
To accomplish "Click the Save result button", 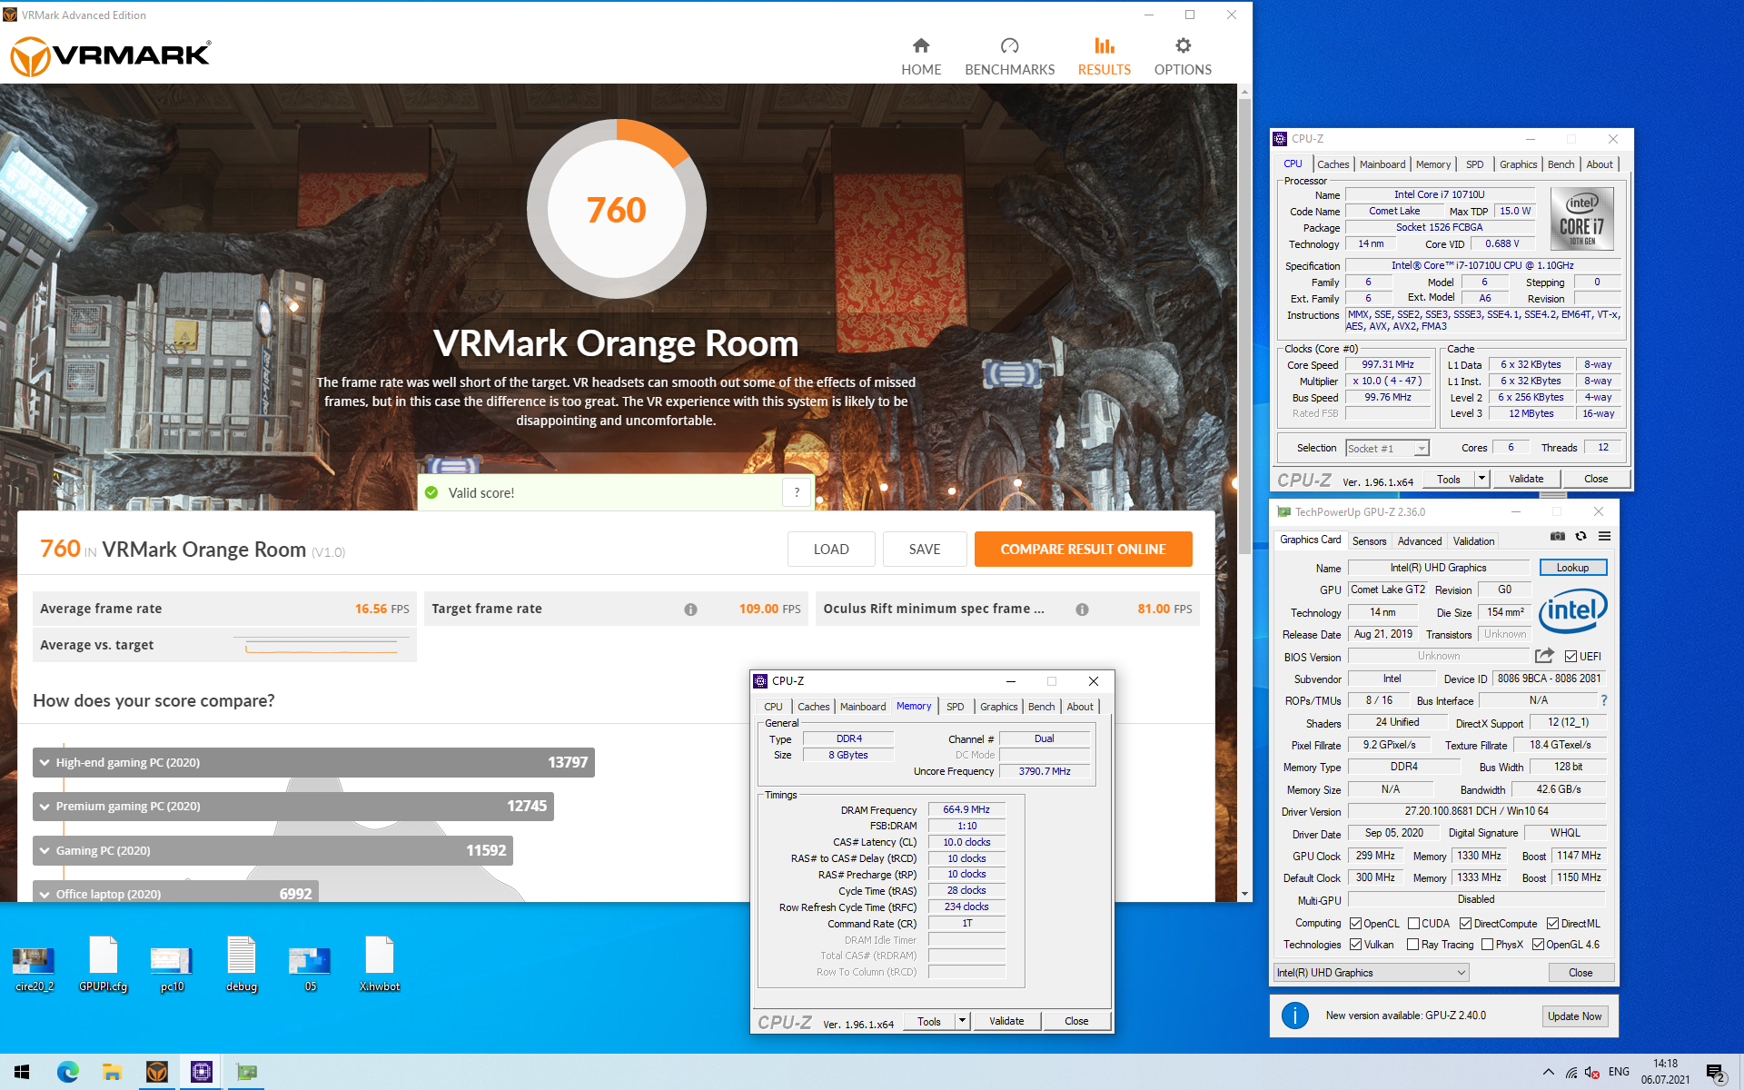I will click(925, 550).
